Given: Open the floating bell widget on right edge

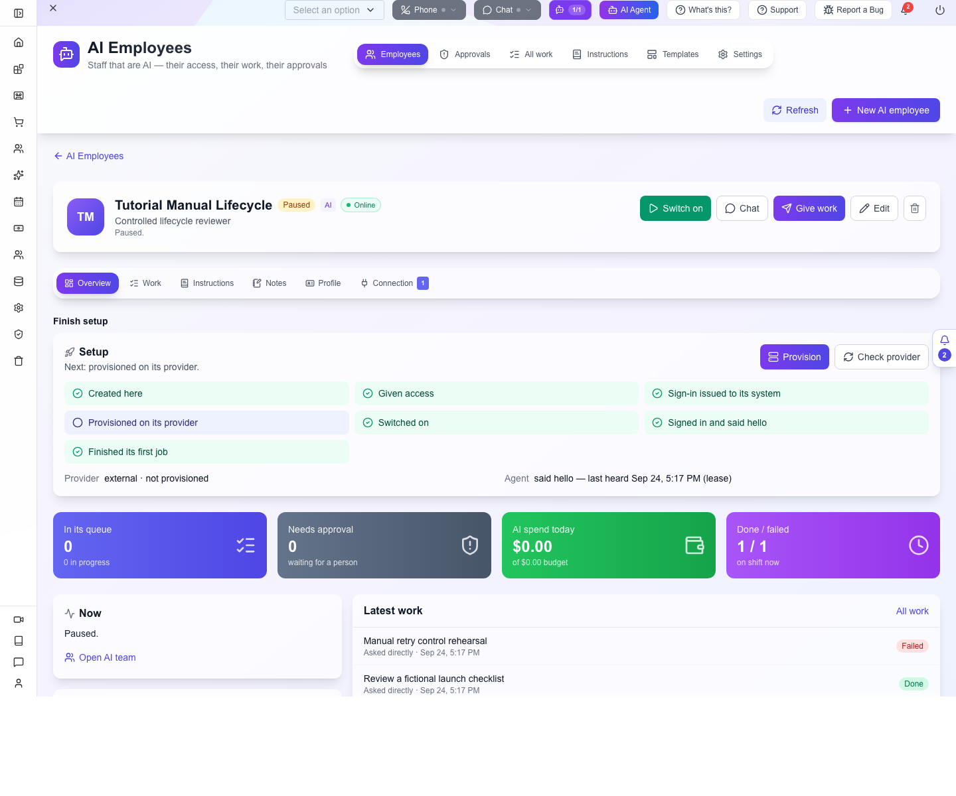Looking at the screenshot, I should click(945, 348).
